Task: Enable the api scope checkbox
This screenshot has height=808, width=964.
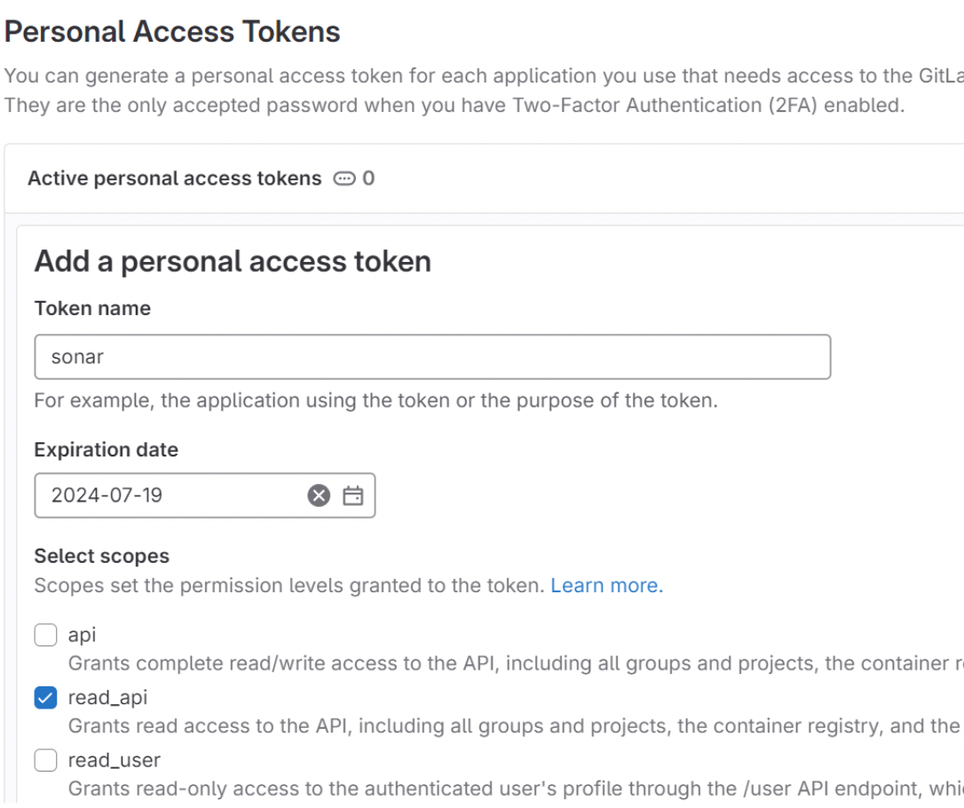Action: point(45,635)
